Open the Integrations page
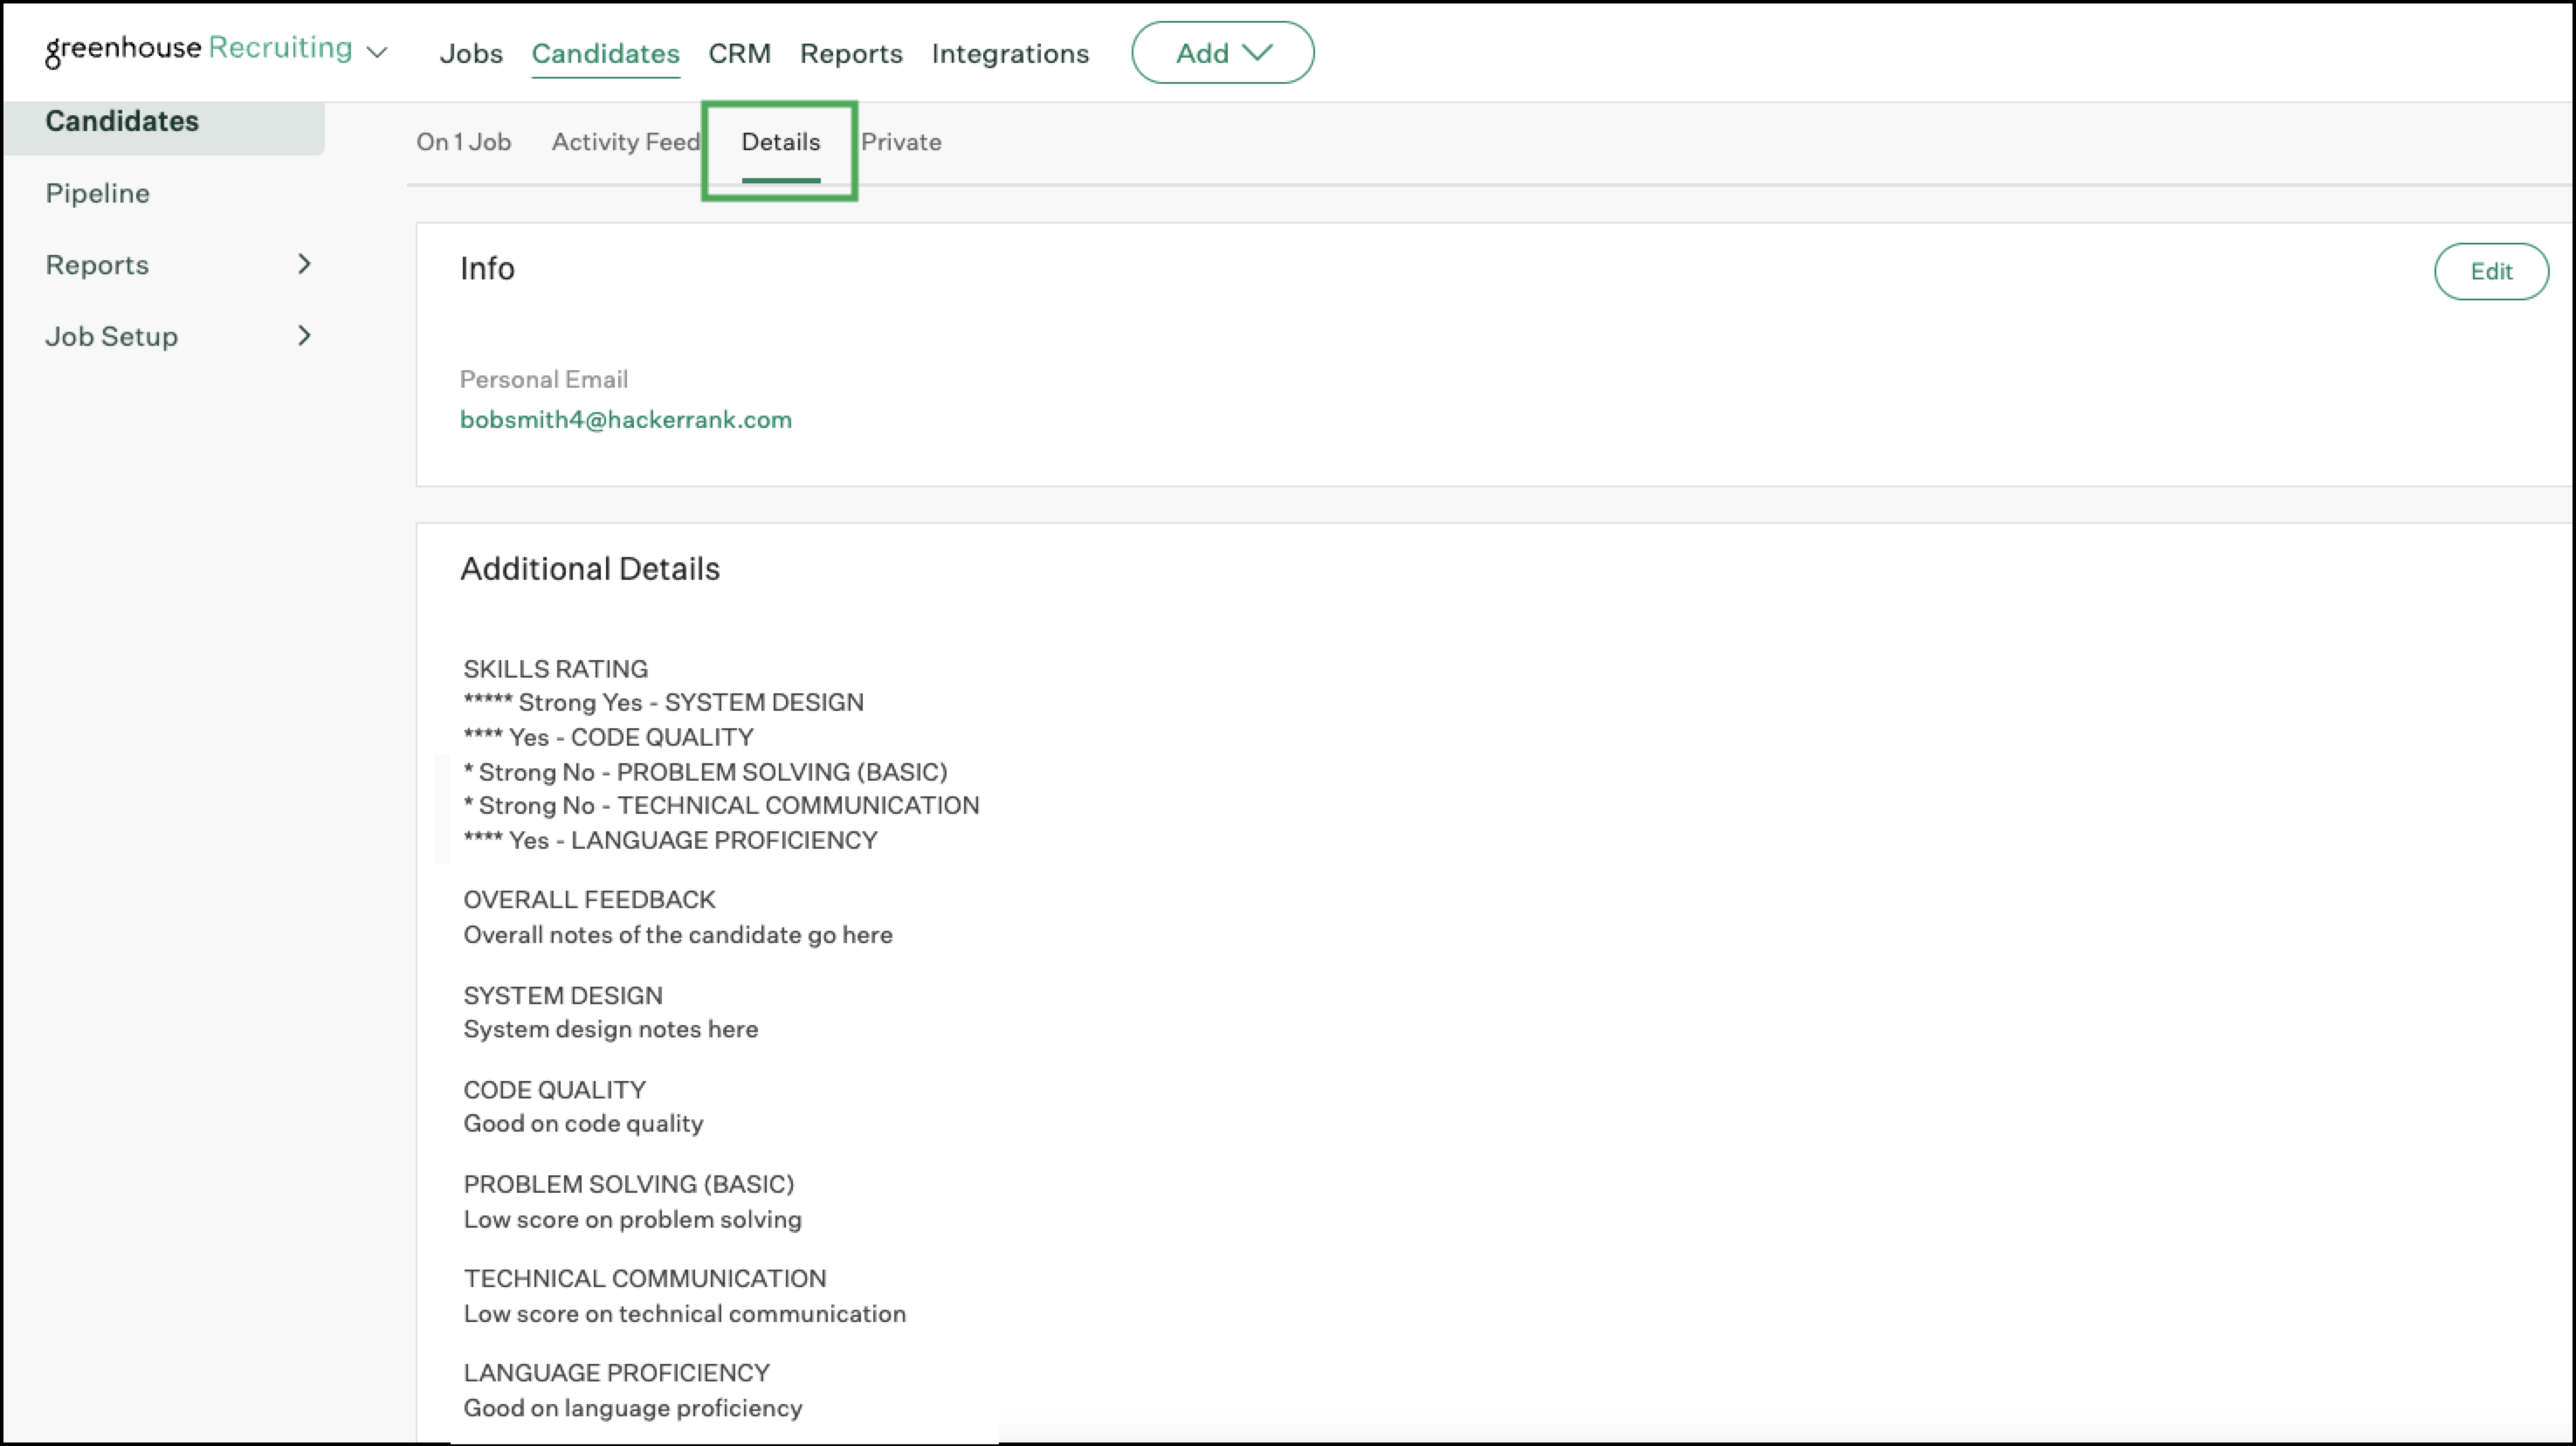This screenshot has height=1446, width=2576. [x=1010, y=53]
